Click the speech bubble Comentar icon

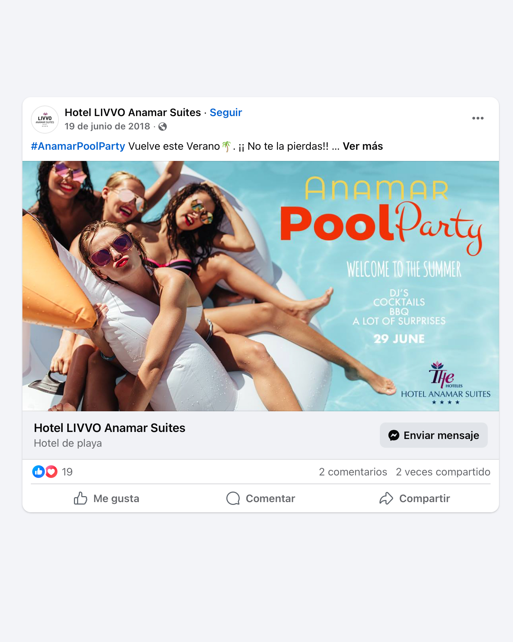click(x=233, y=498)
